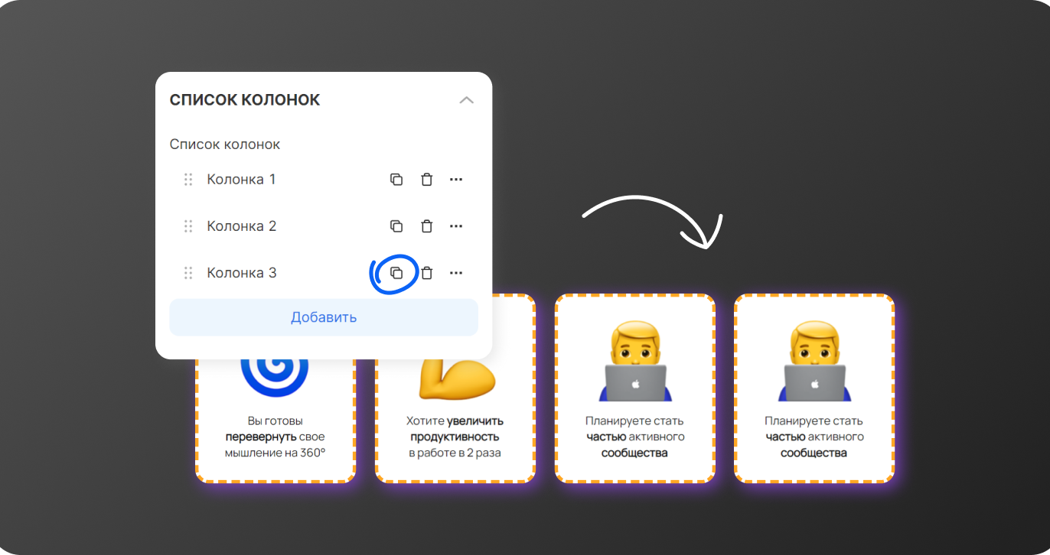Grab the drag handle of Колонка 1
Screen dimensions: 1050x555
coord(188,180)
